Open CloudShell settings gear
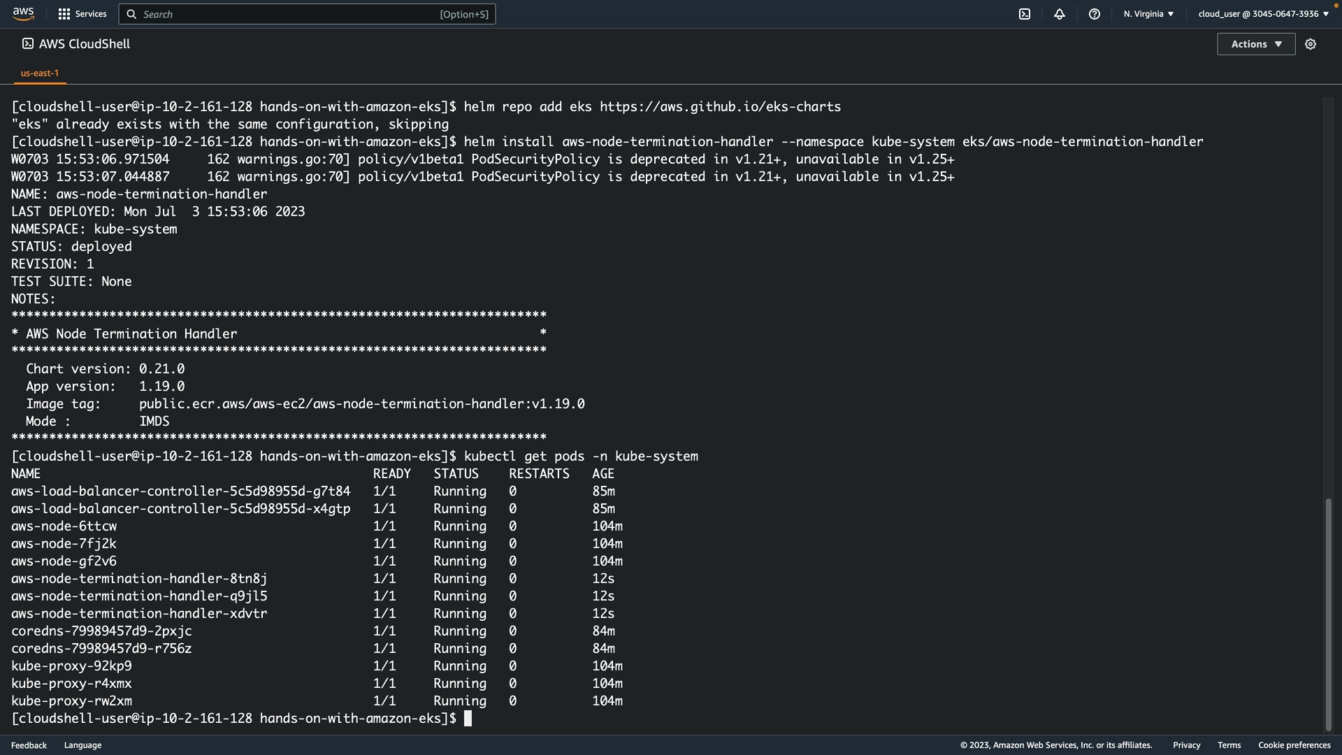 [1311, 44]
